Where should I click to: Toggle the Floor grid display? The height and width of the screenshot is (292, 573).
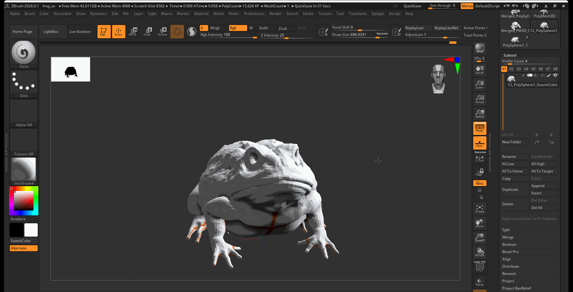click(x=480, y=143)
